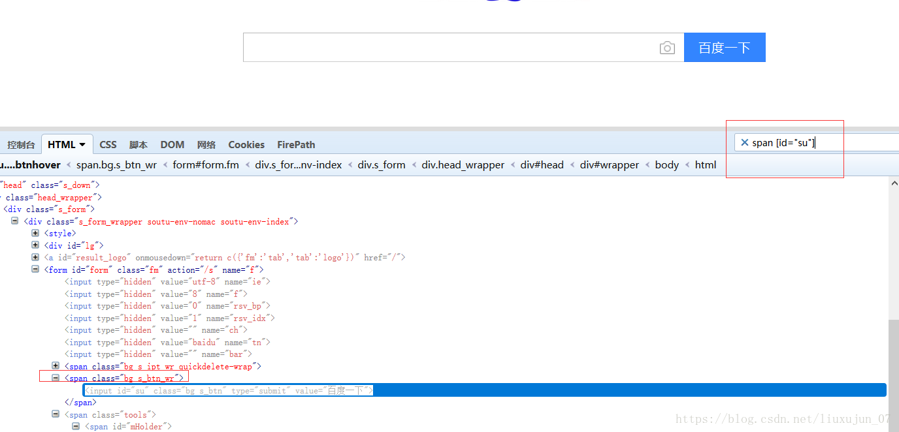This screenshot has width=899, height=432.
Task: Select the highlighted input id="su" line
Action: [485, 390]
